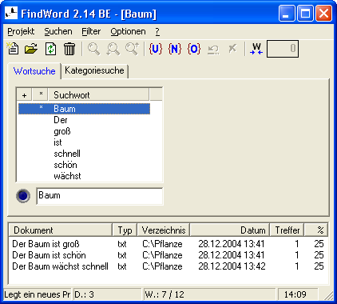Select the word 'Baum' in the list
This screenshot has height=304, width=337.
click(x=84, y=109)
